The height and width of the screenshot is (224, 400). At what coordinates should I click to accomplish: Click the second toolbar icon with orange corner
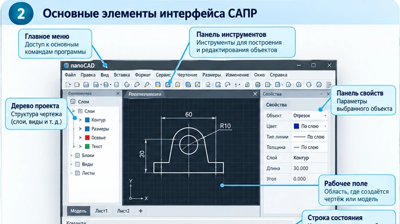tap(77, 84)
